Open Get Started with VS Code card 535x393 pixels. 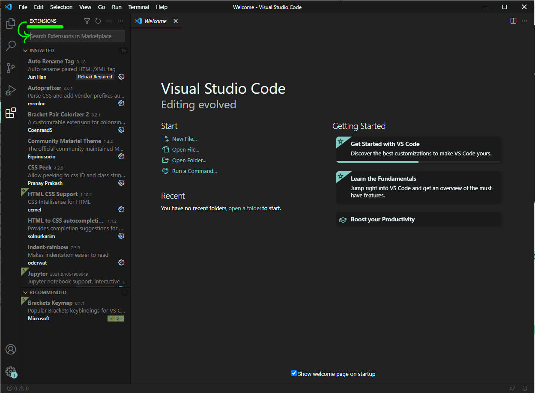[418, 149]
